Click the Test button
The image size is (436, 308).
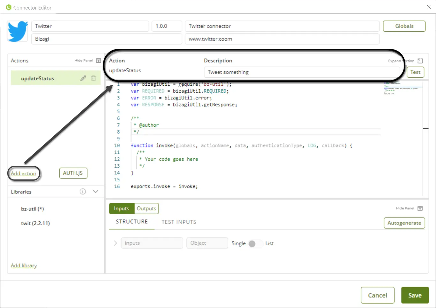tap(415, 72)
